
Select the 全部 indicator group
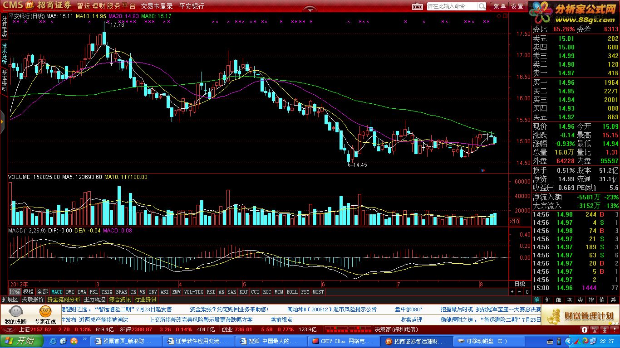click(x=42, y=292)
